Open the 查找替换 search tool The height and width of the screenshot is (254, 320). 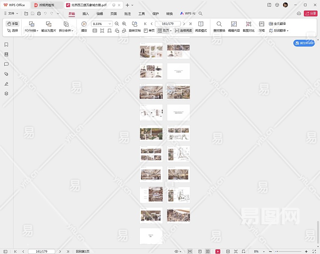click(x=219, y=24)
